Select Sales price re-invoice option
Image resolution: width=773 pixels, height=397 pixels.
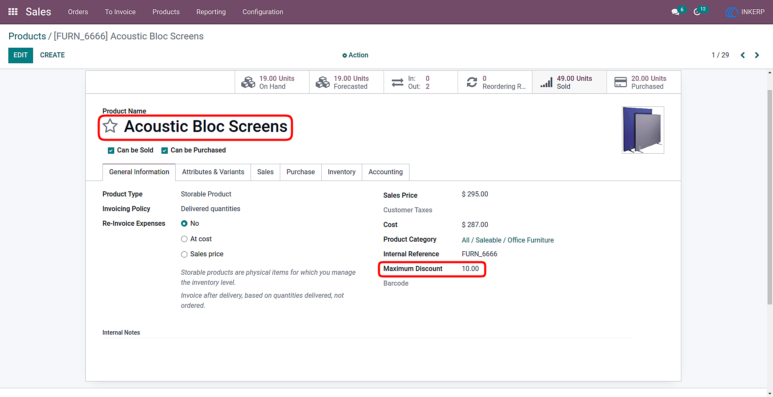click(184, 254)
